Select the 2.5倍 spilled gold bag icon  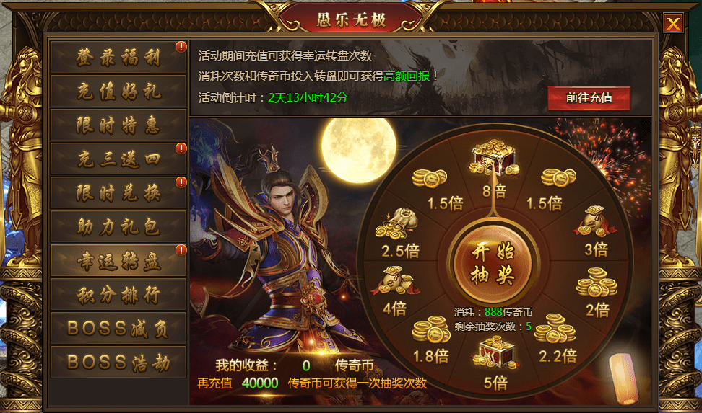tap(396, 223)
